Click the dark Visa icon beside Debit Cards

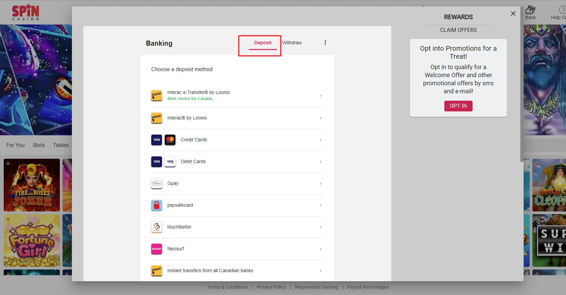tap(157, 162)
